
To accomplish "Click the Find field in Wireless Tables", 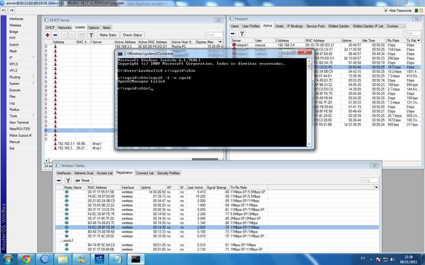I will [x=370, y=180].
